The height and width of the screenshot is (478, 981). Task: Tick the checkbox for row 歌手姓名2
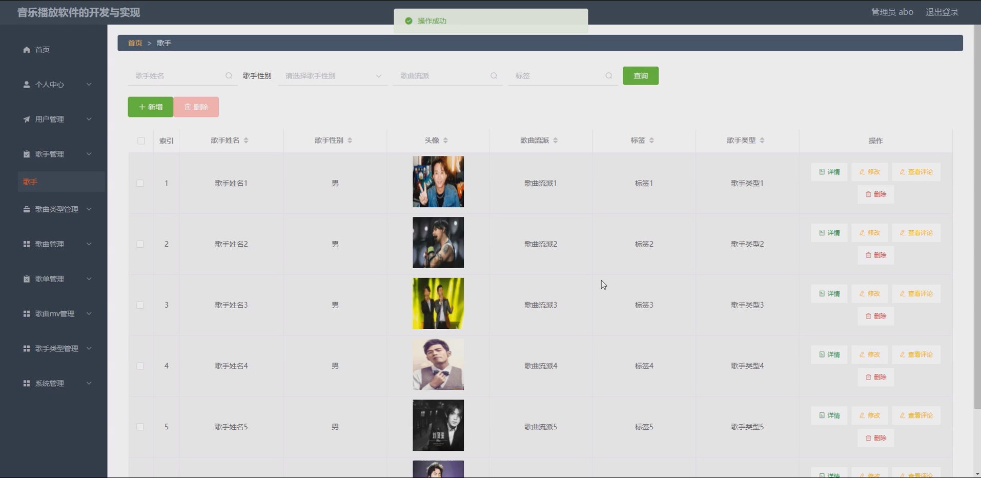(140, 245)
